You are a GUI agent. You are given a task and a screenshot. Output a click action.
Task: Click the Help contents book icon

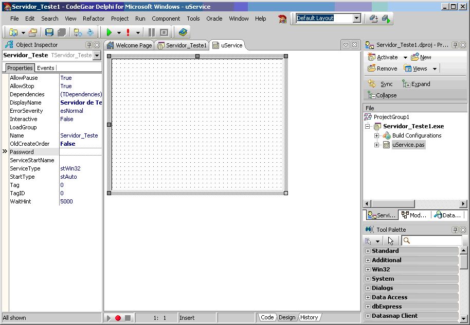[x=183, y=32]
